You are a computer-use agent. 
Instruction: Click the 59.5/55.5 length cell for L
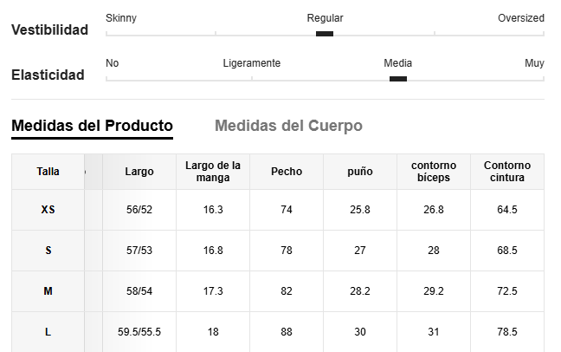click(x=139, y=332)
